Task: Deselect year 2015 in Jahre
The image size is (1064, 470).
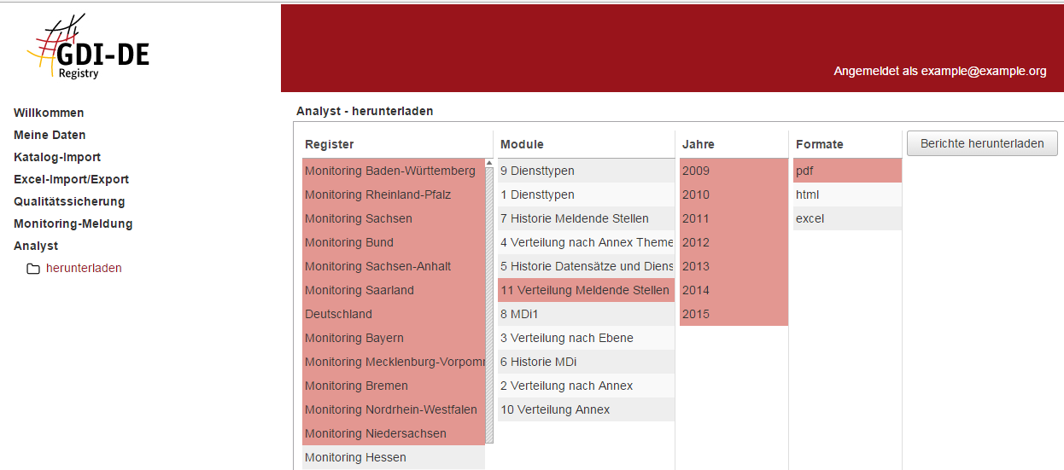Action: point(696,314)
